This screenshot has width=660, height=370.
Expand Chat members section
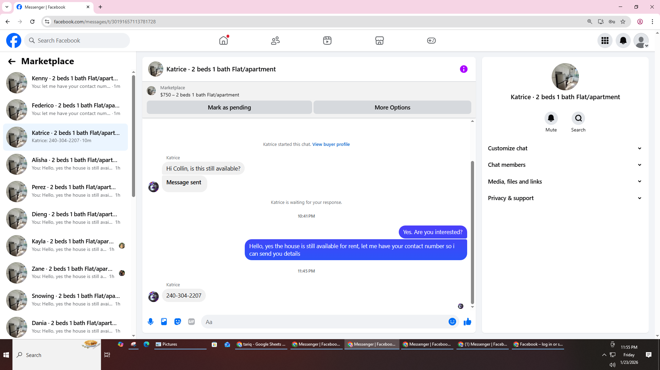tap(565, 165)
